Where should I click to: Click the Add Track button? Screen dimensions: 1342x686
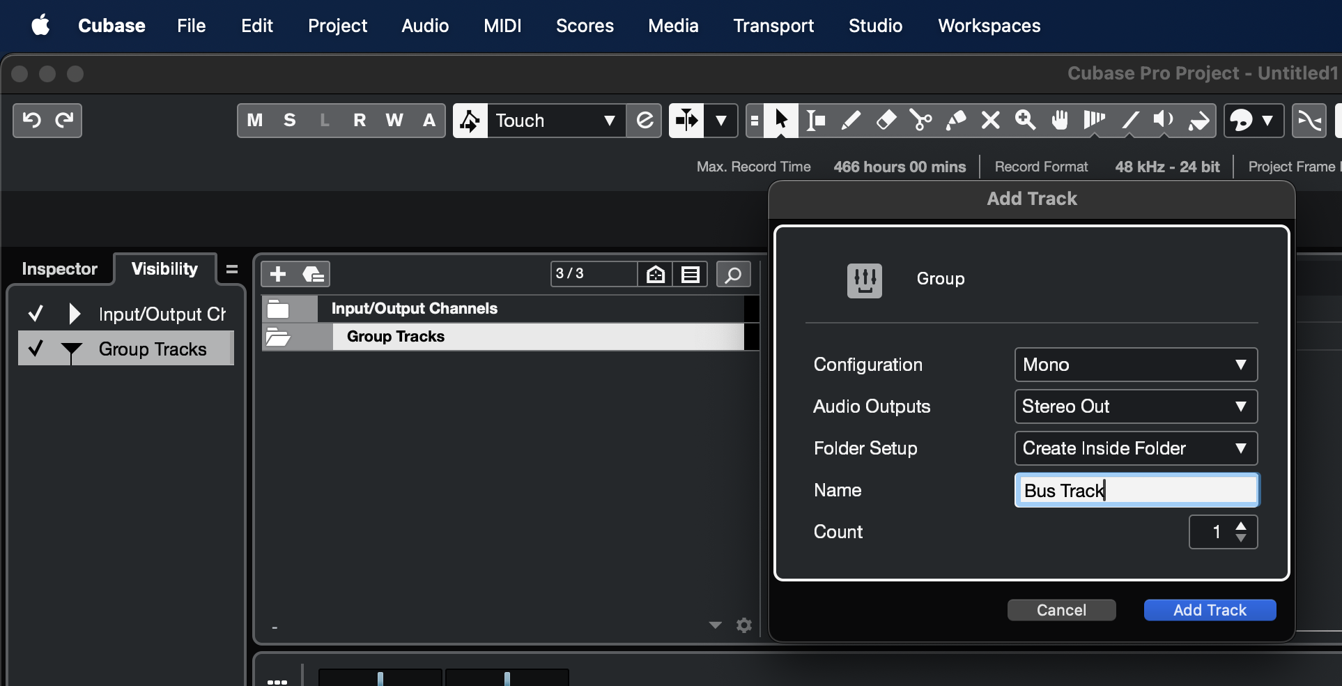point(1210,610)
